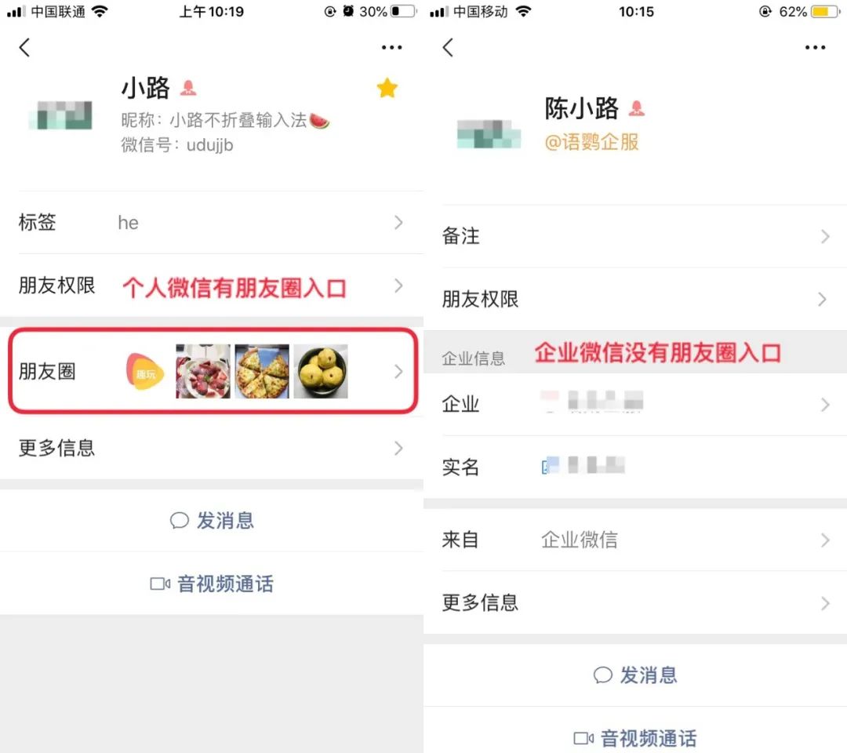
Task: Tap 发消息 on 小路 profile
Action: point(212,521)
